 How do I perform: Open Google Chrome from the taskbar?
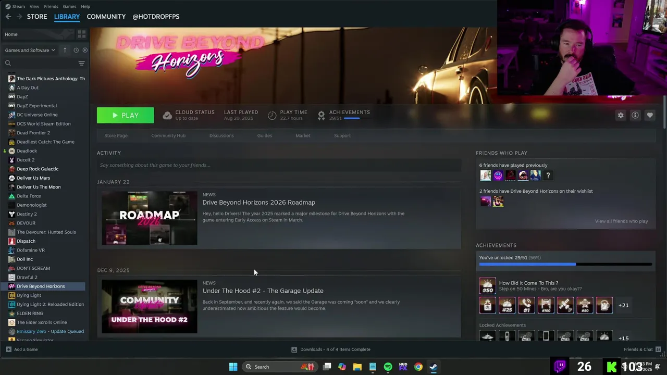(418, 367)
